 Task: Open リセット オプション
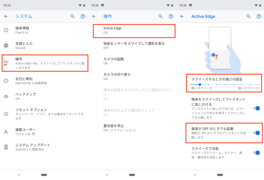[44, 114]
